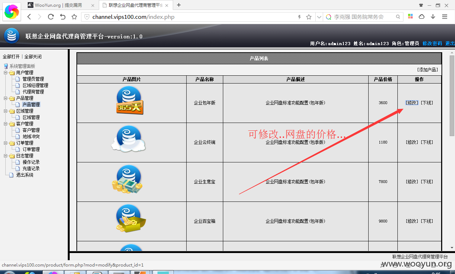Select the highlighted 产品管理 leaf item
Screen dimensions: 455x274
[x=31, y=104]
